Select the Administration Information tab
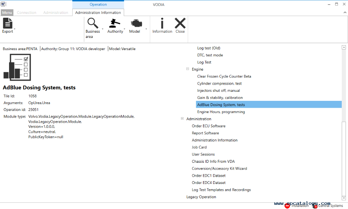Viewport: 348px width, 209px height. [98, 13]
